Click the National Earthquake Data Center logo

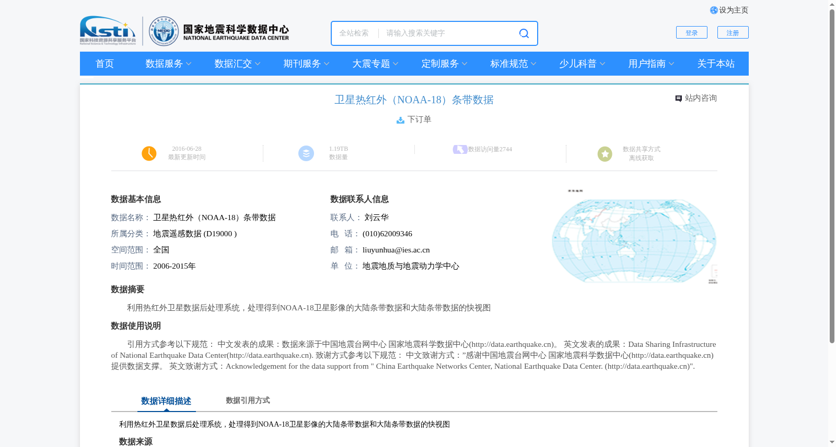pyautogui.click(x=219, y=31)
